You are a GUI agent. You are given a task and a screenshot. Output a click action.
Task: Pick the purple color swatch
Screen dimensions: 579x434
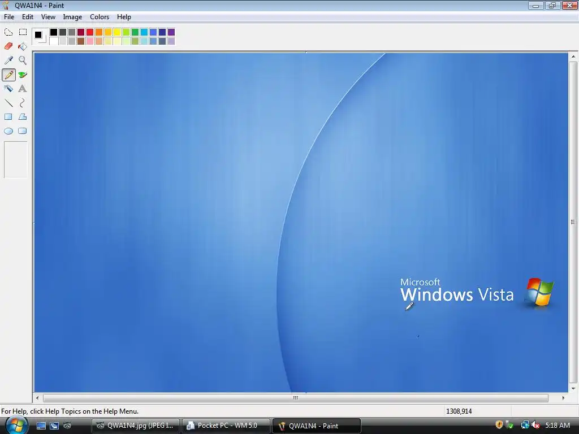pyautogui.click(x=171, y=32)
